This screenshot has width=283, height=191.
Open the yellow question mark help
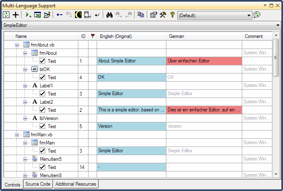tap(172, 15)
